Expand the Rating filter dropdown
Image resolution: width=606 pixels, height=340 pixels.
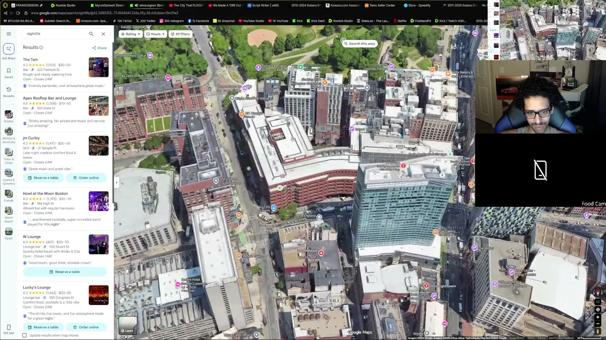pyautogui.click(x=130, y=34)
